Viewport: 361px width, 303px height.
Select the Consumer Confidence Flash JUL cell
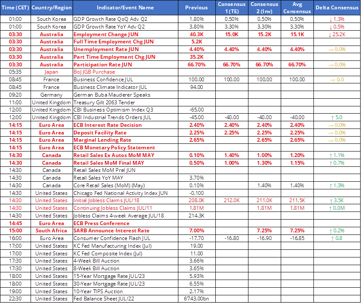point(125,238)
